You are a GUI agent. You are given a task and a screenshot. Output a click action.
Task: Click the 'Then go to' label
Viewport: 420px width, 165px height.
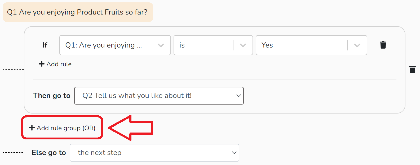52,96
